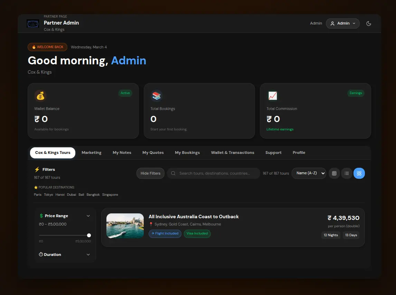Viewport: 396px width, 295px height.
Task: Click the Active badge on wallet card
Action: coord(125,93)
